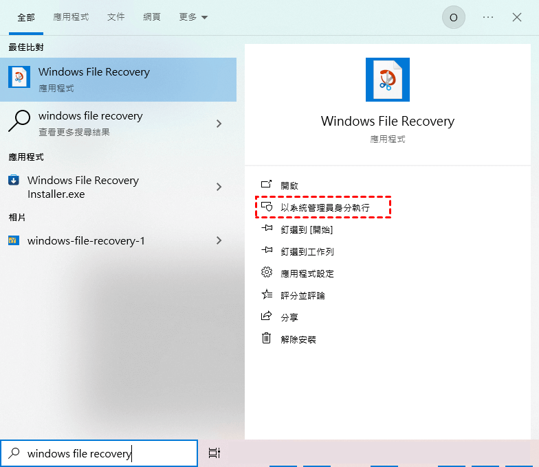Select windows-file-recovery-1 photo result

(118, 240)
